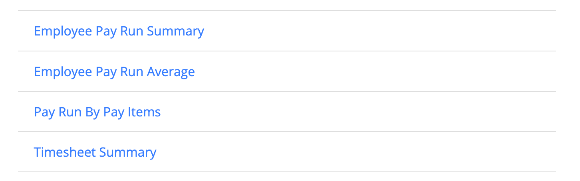580x181 pixels.
Task: Click the Employee Pay Run Average link
Action: coord(114,72)
